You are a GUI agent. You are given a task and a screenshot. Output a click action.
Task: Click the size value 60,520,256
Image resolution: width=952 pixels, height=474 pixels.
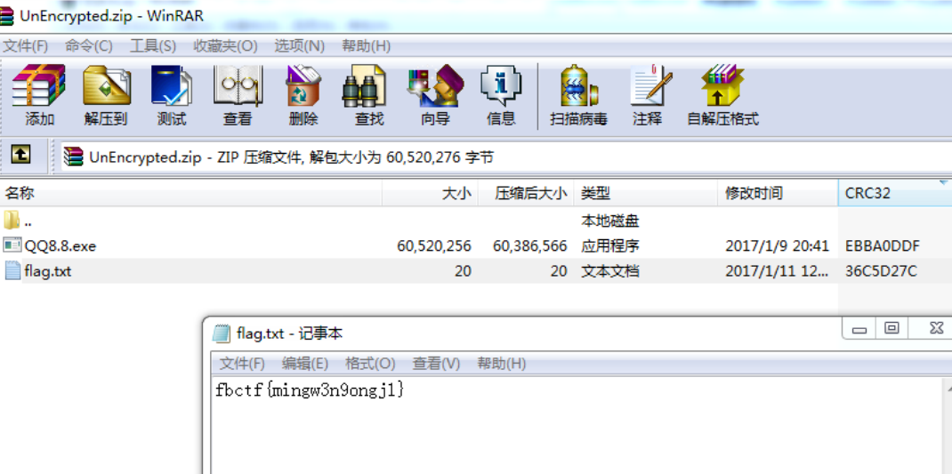pos(434,245)
